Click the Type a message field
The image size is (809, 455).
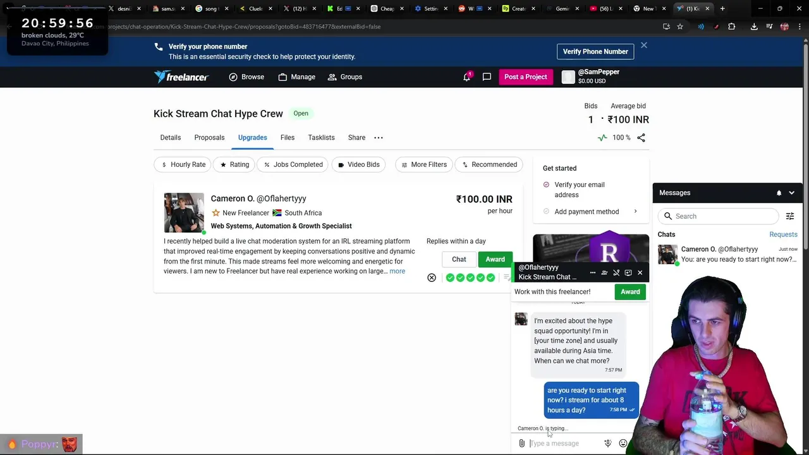(566, 444)
